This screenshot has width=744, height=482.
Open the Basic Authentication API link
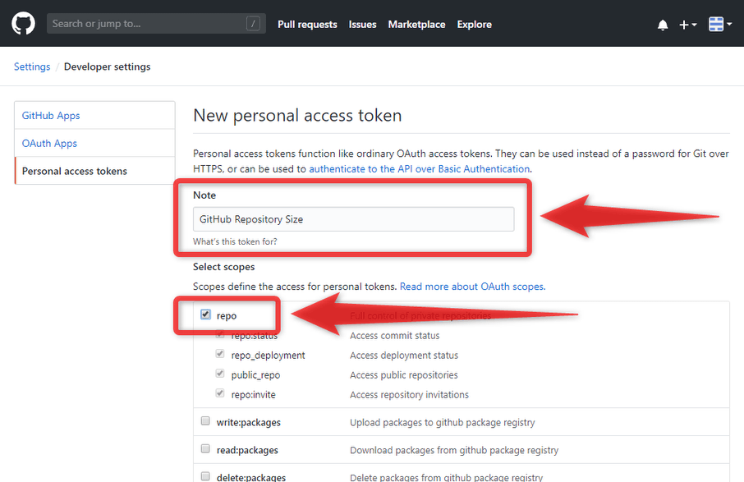point(420,169)
